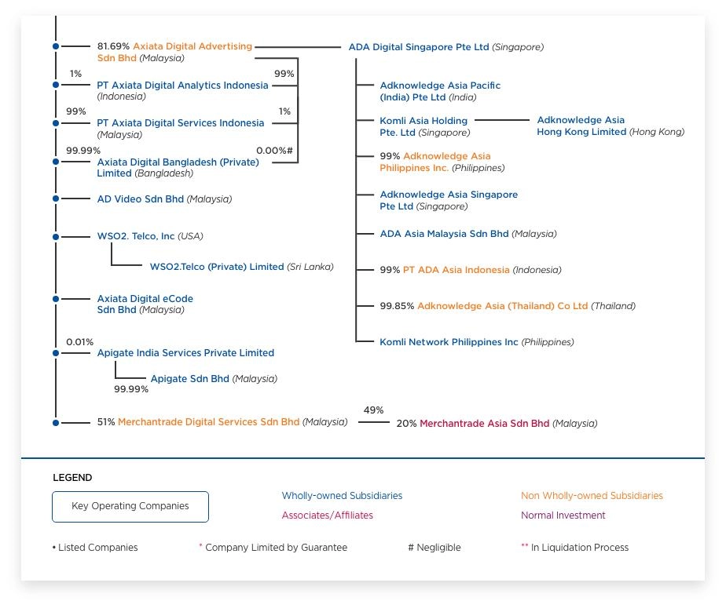The height and width of the screenshot is (612, 726).
Task: Click Non Wholly-owned Subsidiaries legend label
Action: pyautogui.click(x=592, y=496)
